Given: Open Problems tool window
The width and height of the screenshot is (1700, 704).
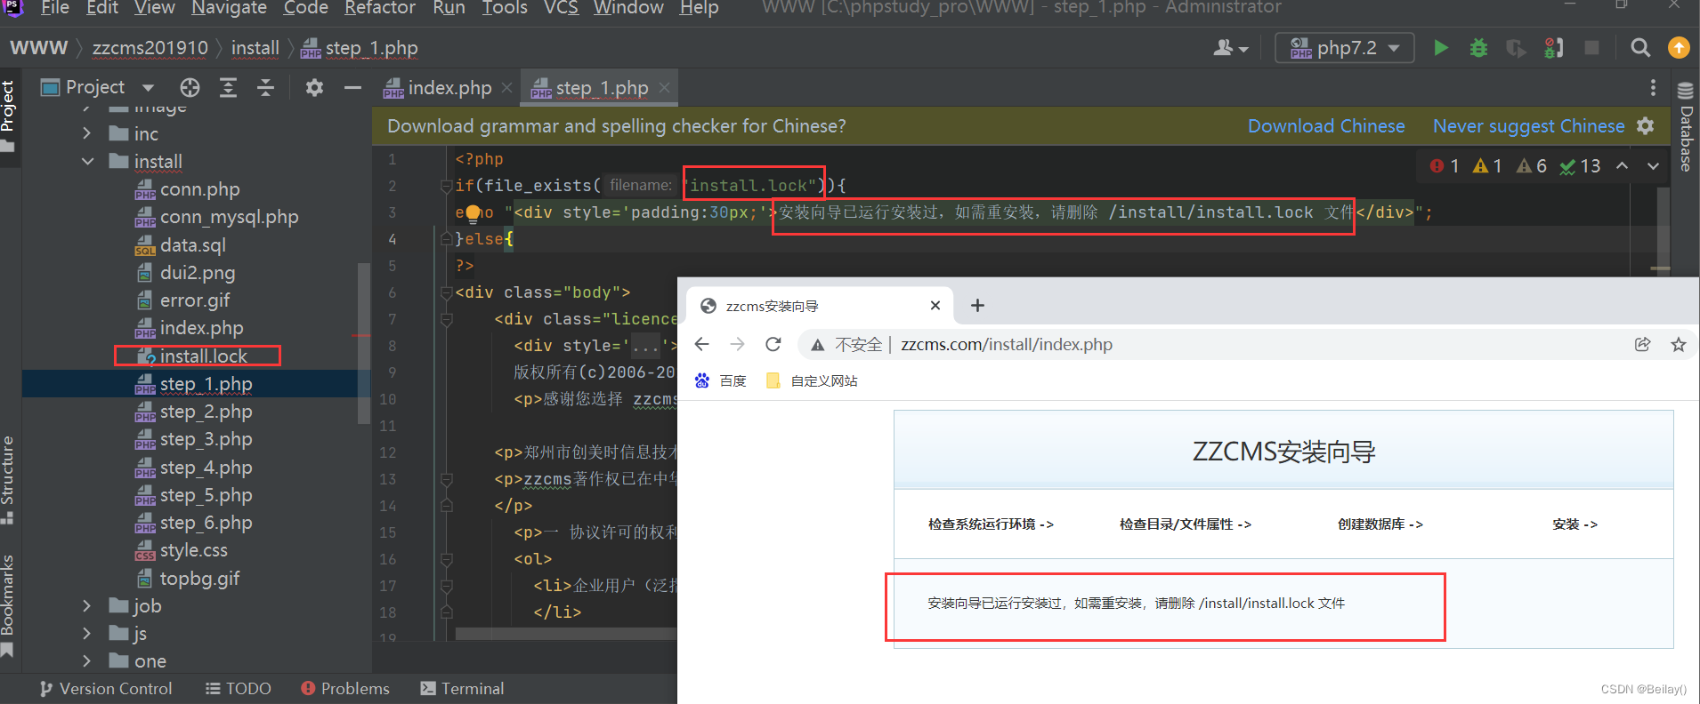Looking at the screenshot, I should (345, 688).
